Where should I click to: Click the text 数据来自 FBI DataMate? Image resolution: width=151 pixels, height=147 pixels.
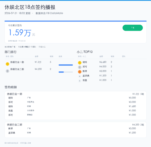click(49, 13)
